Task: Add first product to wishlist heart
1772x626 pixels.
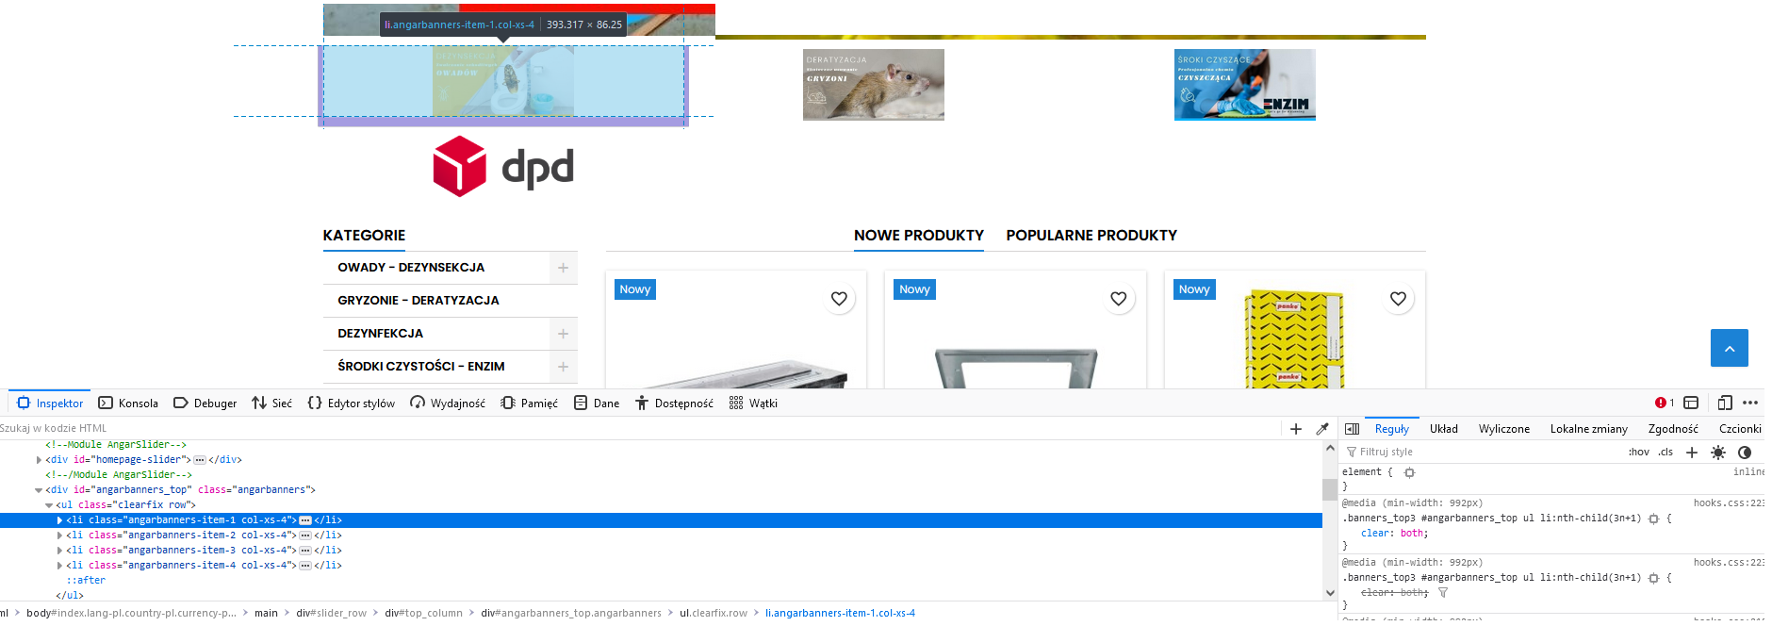Action: [x=839, y=299]
